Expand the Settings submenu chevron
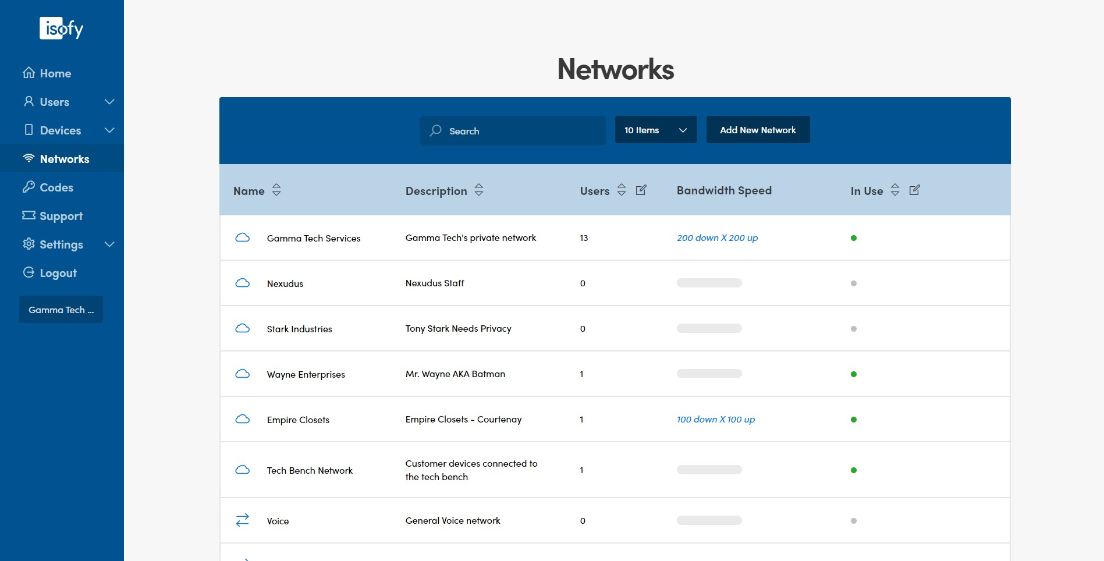This screenshot has height=561, width=1104. tap(109, 244)
